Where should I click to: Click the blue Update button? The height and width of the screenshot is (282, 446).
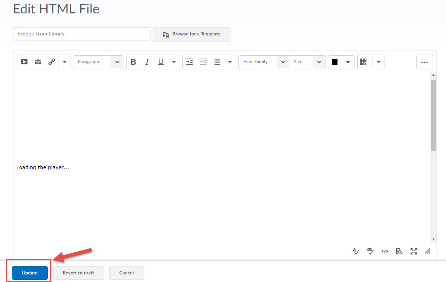(30, 273)
